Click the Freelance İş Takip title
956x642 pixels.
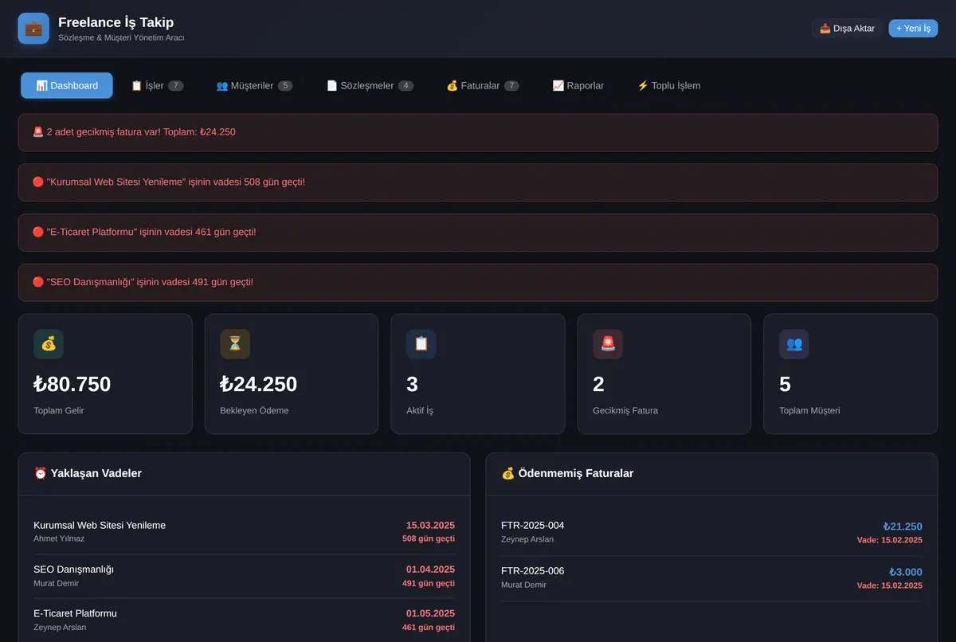116,22
